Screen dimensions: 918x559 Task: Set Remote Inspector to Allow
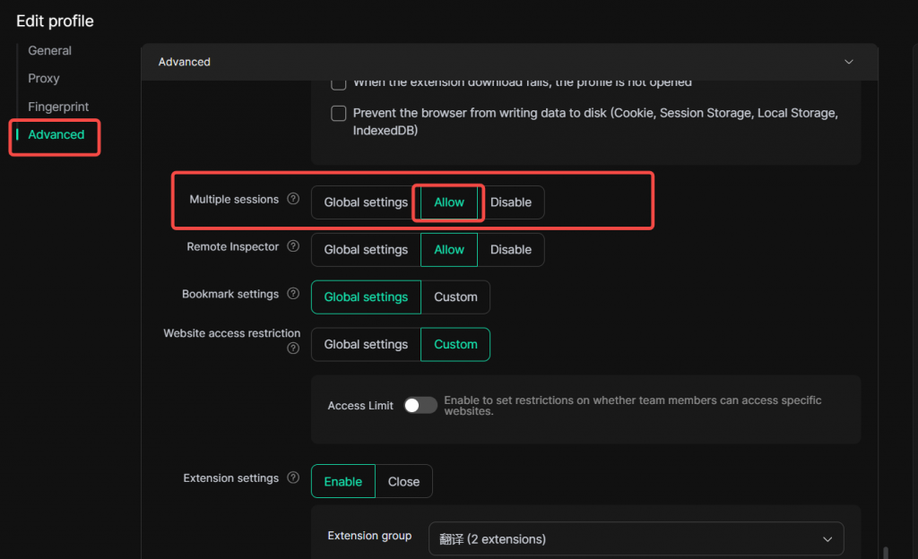(449, 250)
